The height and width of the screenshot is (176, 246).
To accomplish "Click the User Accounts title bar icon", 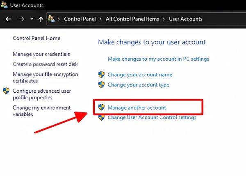I will pyautogui.click(x=5, y=5).
